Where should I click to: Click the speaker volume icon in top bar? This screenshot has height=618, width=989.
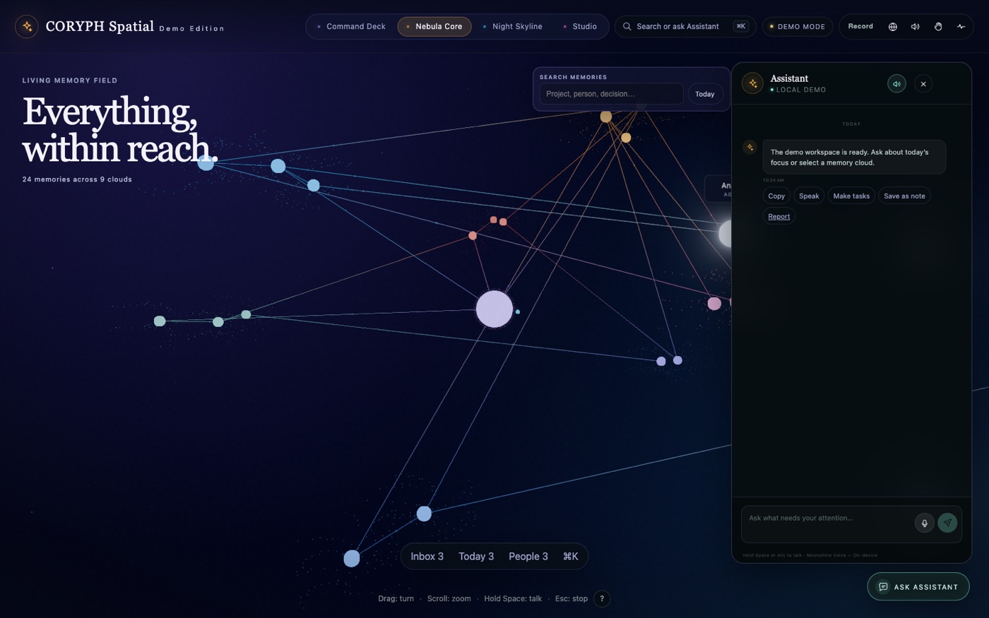pos(916,27)
